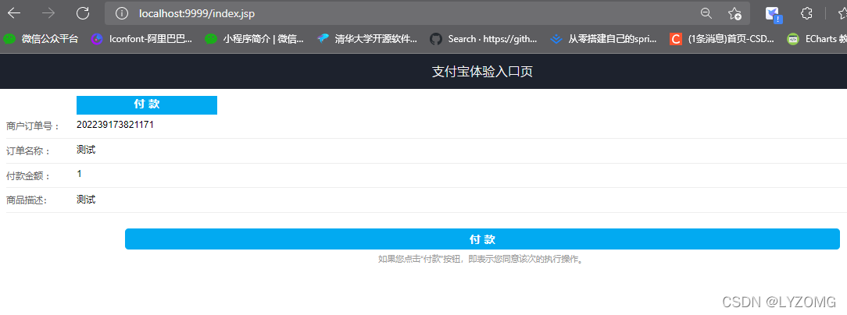Open the blue extension icon with alert badge
This screenshot has height=315, width=847.
click(774, 14)
